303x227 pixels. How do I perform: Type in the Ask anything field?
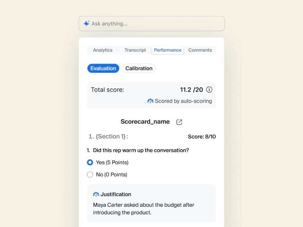(155, 24)
